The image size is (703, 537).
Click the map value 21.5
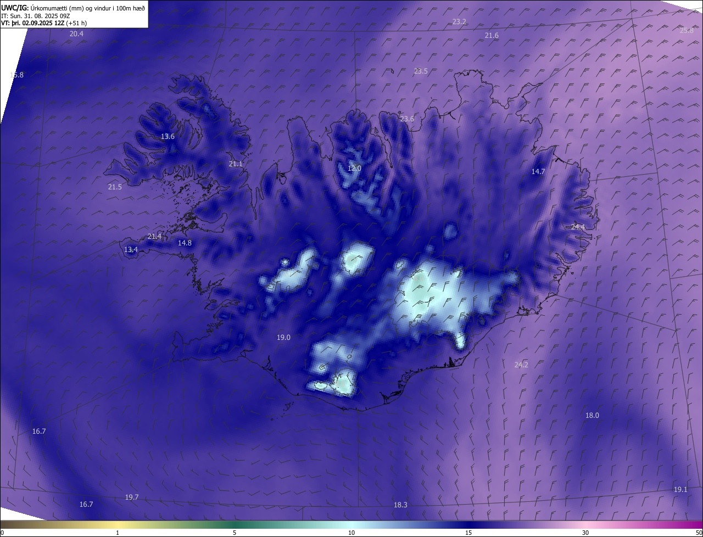[x=115, y=187]
